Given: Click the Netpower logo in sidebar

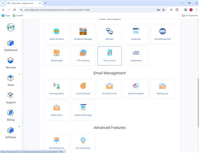Looking at the screenshot, I should (11, 27).
